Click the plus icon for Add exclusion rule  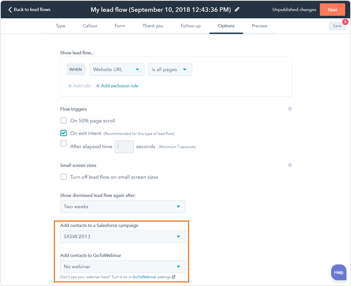click(x=98, y=86)
